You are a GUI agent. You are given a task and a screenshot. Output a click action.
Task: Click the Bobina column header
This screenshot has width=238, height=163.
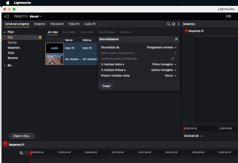click(x=90, y=40)
